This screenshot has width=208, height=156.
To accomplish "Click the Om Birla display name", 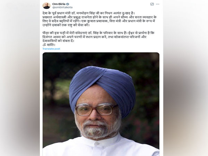I will pyautogui.click(x=59, y=4).
